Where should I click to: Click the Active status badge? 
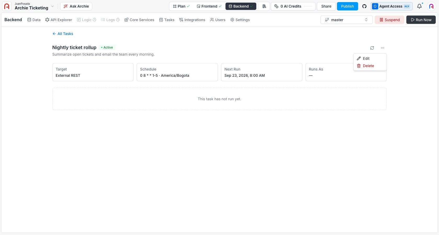pos(107,48)
